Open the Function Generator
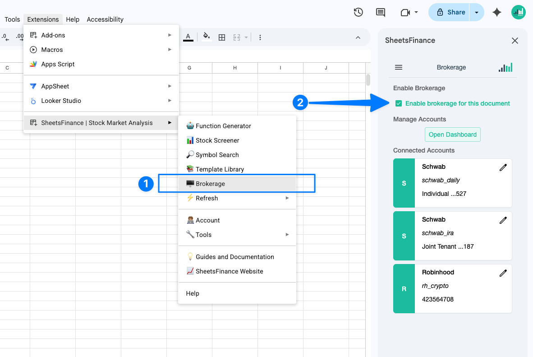This screenshot has width=533, height=357. [x=237, y=126]
